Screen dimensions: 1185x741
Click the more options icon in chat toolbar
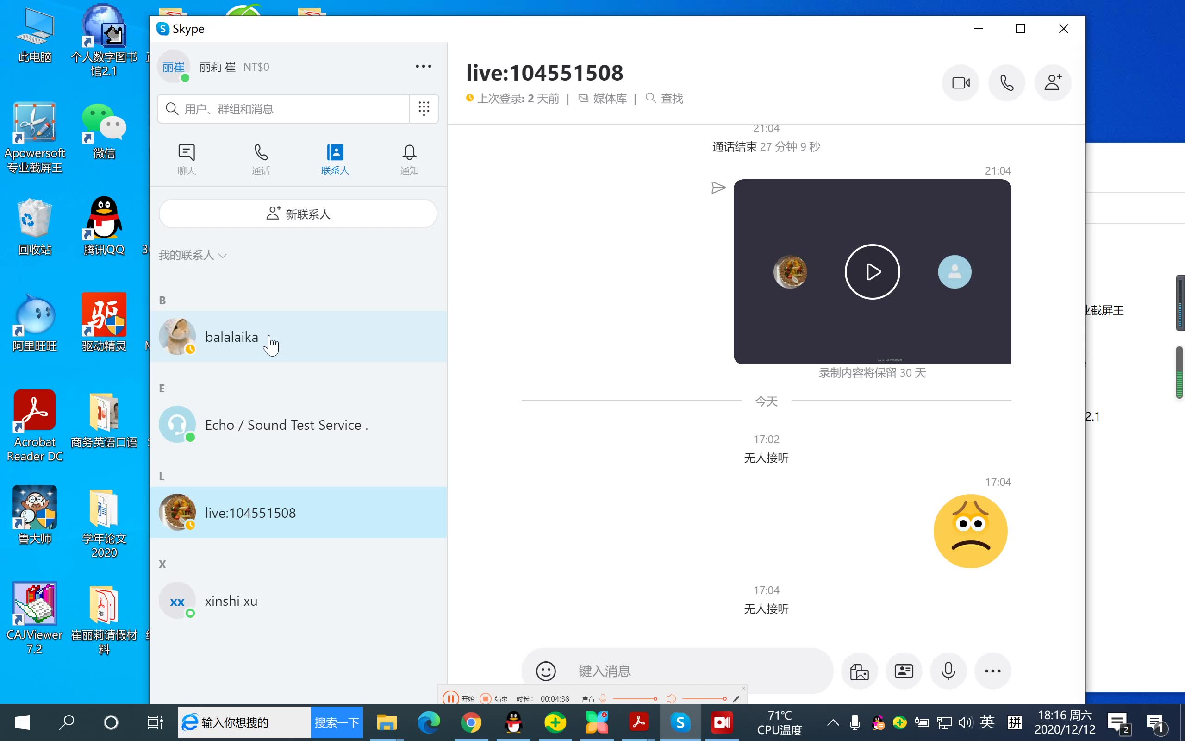click(992, 671)
